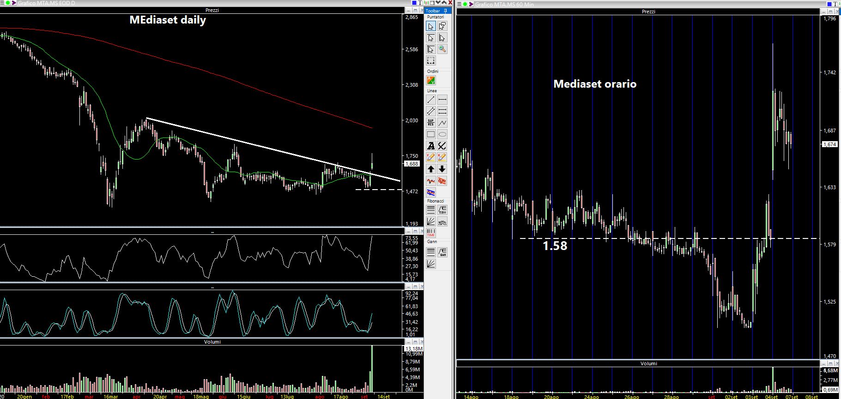Open hamburger menu of the 60 Min chart

point(460,4)
